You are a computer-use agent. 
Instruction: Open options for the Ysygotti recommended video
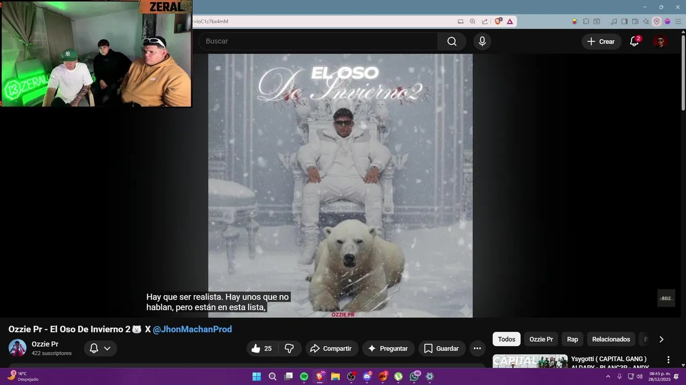[x=668, y=360]
